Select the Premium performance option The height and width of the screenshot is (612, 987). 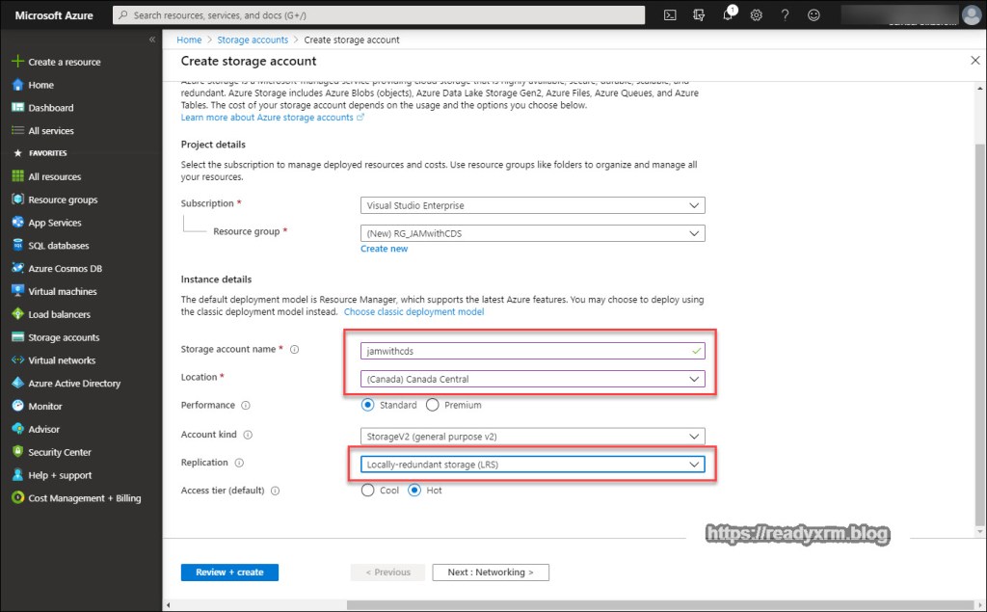(432, 405)
